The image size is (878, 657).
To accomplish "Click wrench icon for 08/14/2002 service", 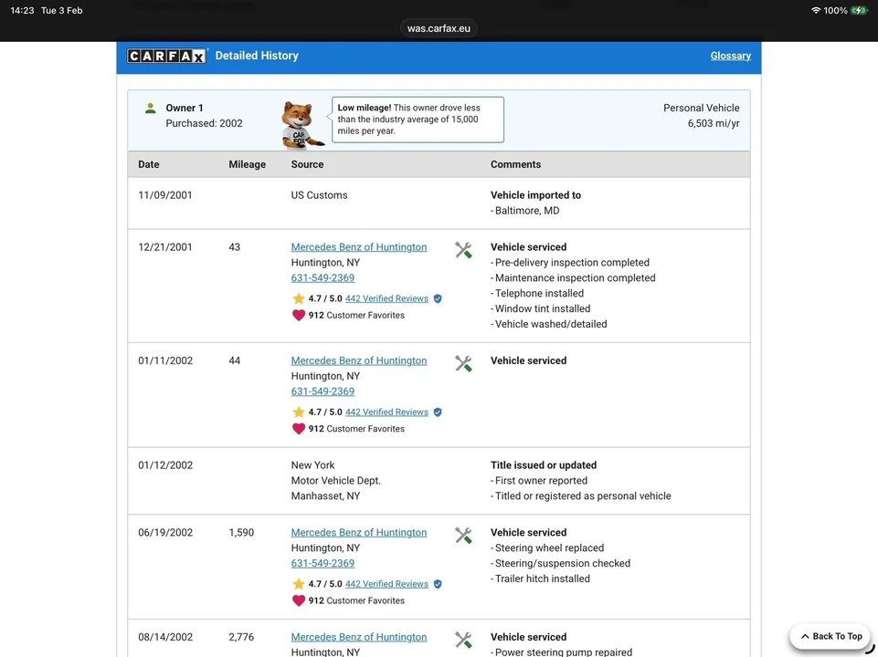I will pyautogui.click(x=463, y=640).
